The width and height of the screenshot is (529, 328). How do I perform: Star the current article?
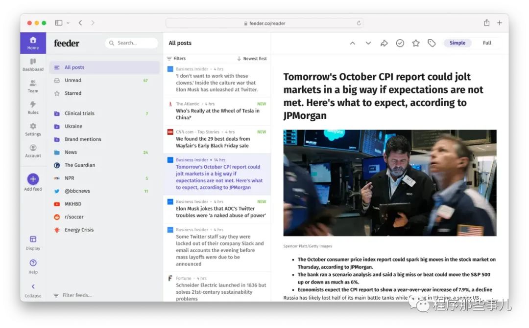pos(416,43)
